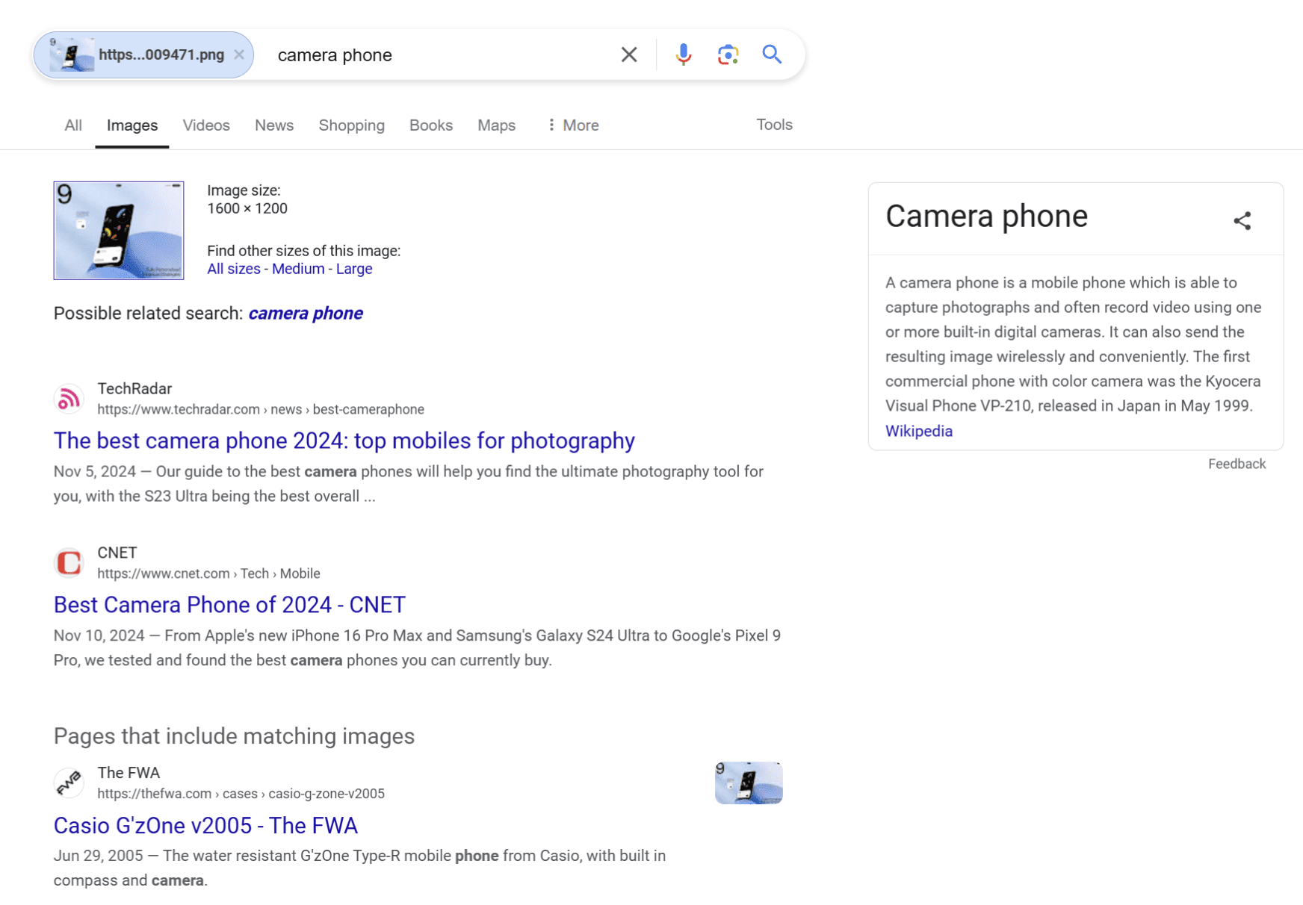This screenshot has height=905, width=1303.
Task: Click the 'Pages that include matching images' heading
Action: (234, 736)
